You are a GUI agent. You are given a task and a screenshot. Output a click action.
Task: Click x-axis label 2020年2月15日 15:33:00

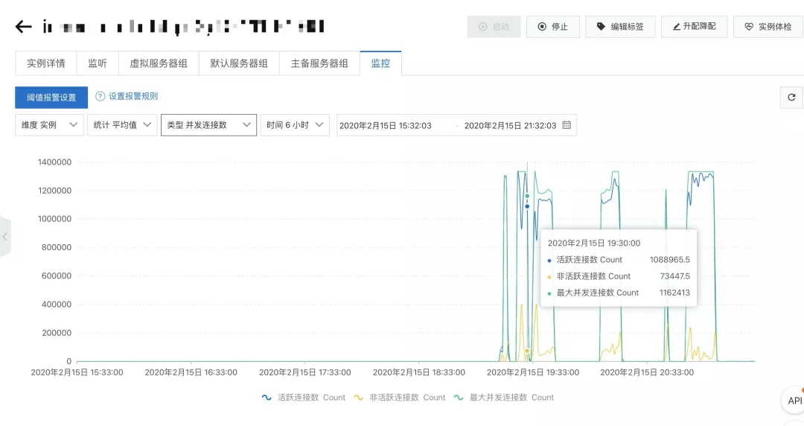point(77,372)
